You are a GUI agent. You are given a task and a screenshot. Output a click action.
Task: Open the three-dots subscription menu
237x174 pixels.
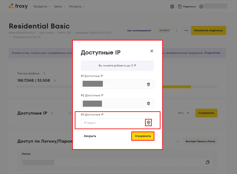(186, 30)
